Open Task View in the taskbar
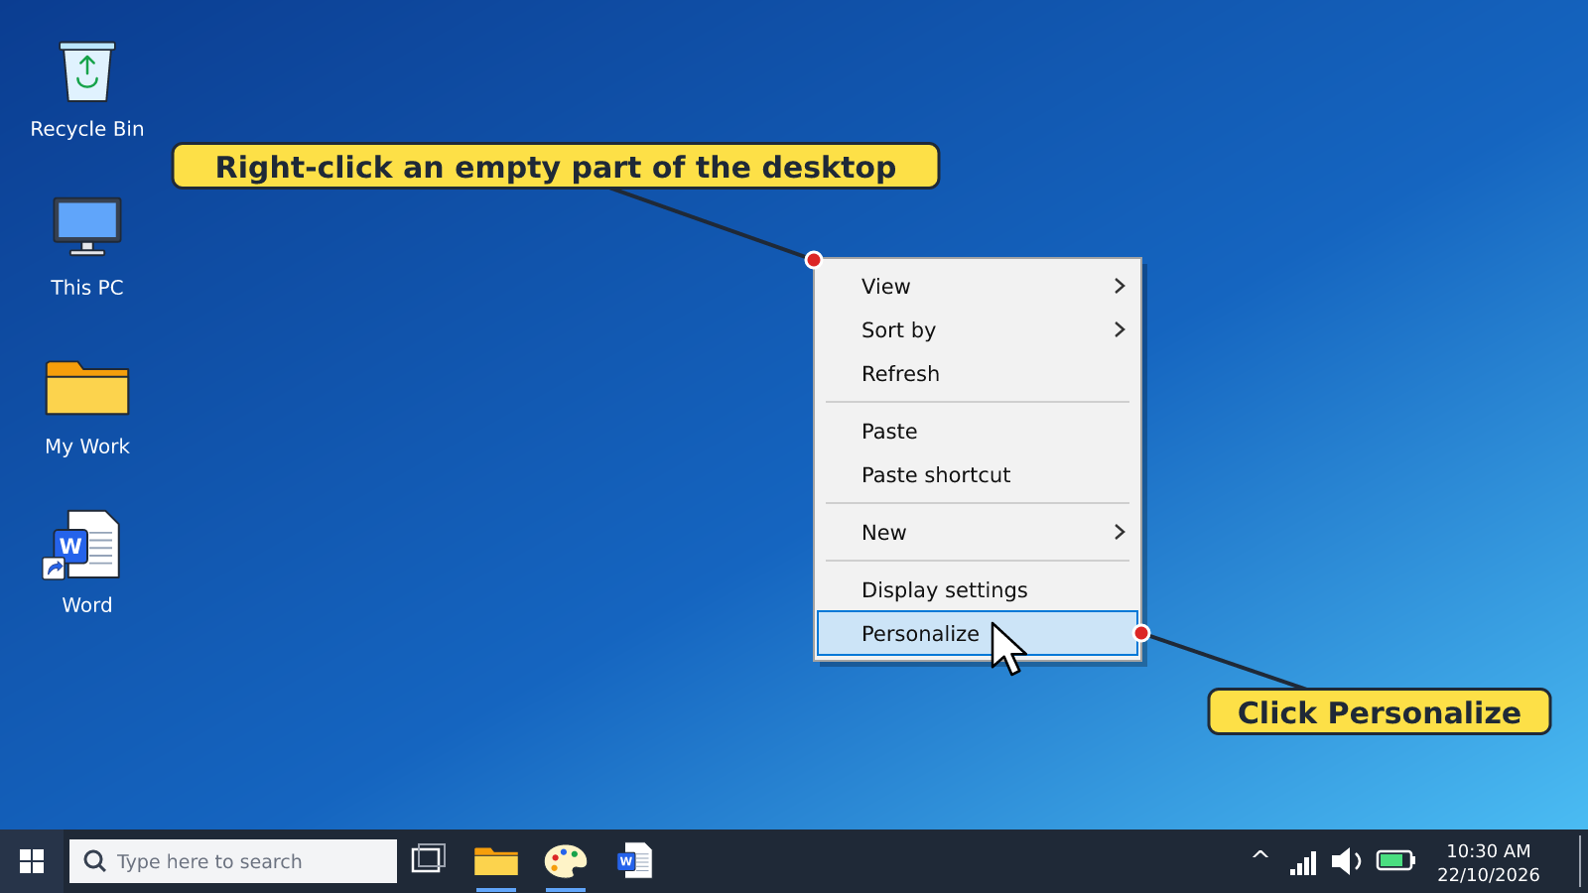 click(429, 859)
